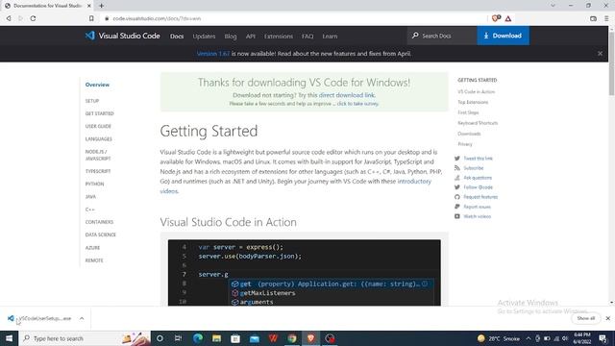
Task: Expand CONTAINERS section in the sidebar
Action: pos(99,222)
